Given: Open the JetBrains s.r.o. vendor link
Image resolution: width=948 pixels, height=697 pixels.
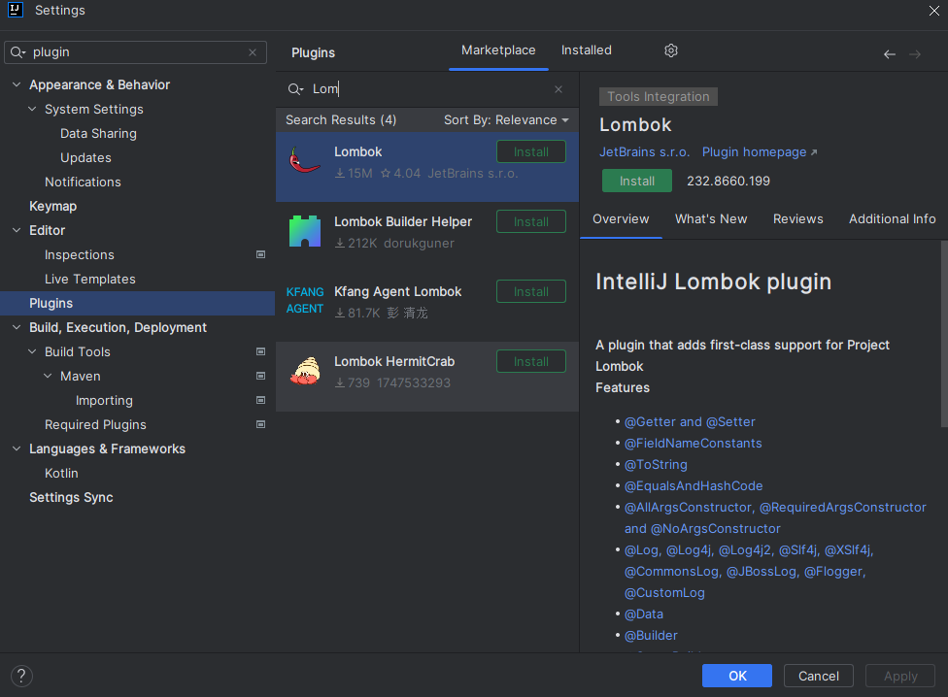Looking at the screenshot, I should click(644, 152).
